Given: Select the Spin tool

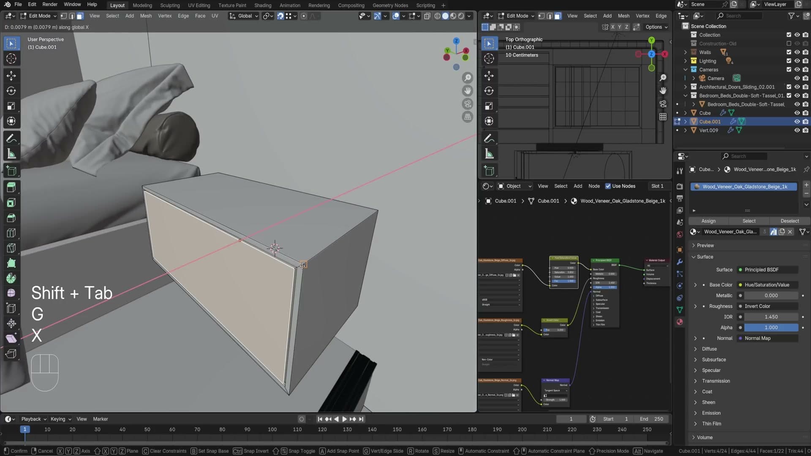Looking at the screenshot, I should (x=11, y=278).
